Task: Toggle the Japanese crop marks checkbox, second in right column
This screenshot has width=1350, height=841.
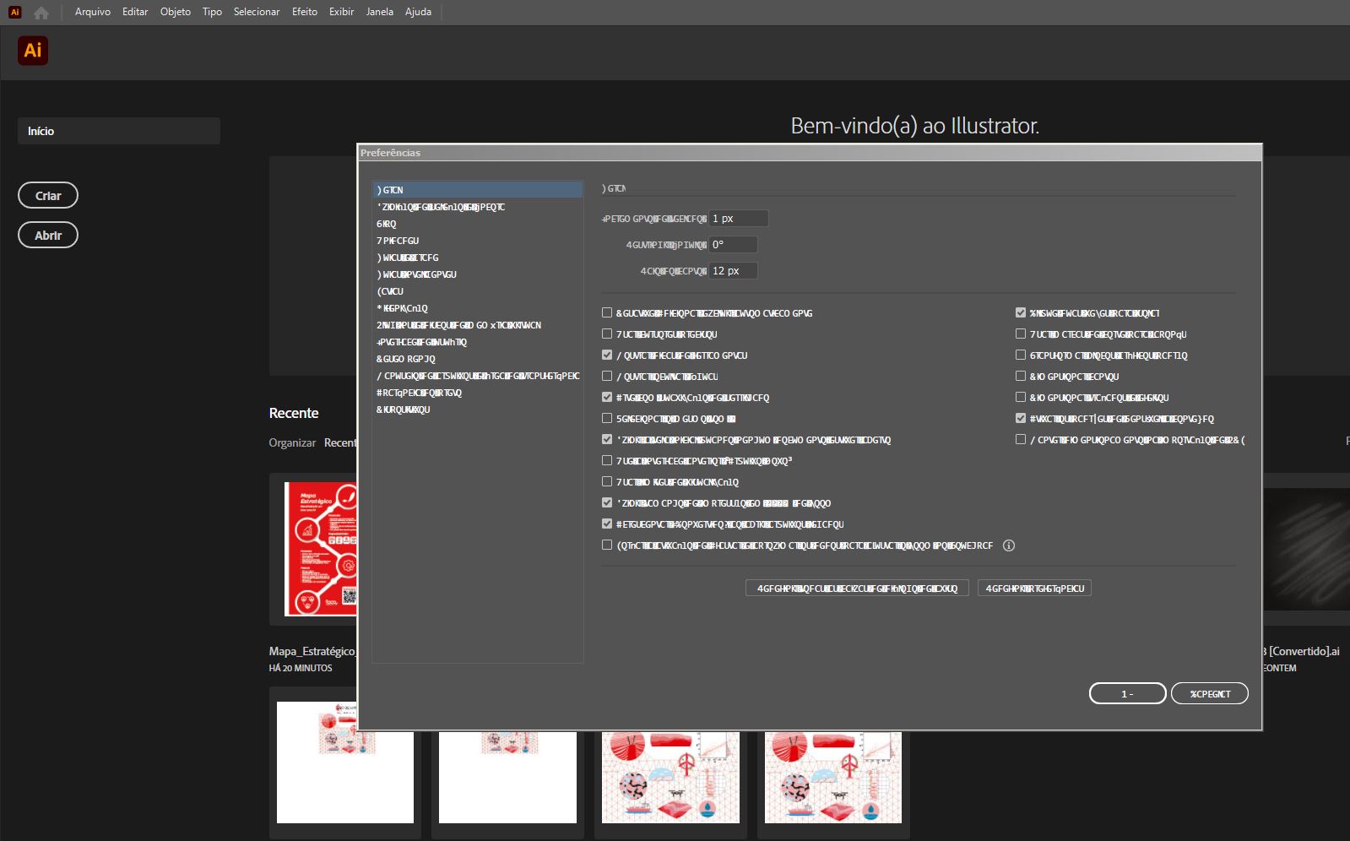Action: [x=1021, y=334]
